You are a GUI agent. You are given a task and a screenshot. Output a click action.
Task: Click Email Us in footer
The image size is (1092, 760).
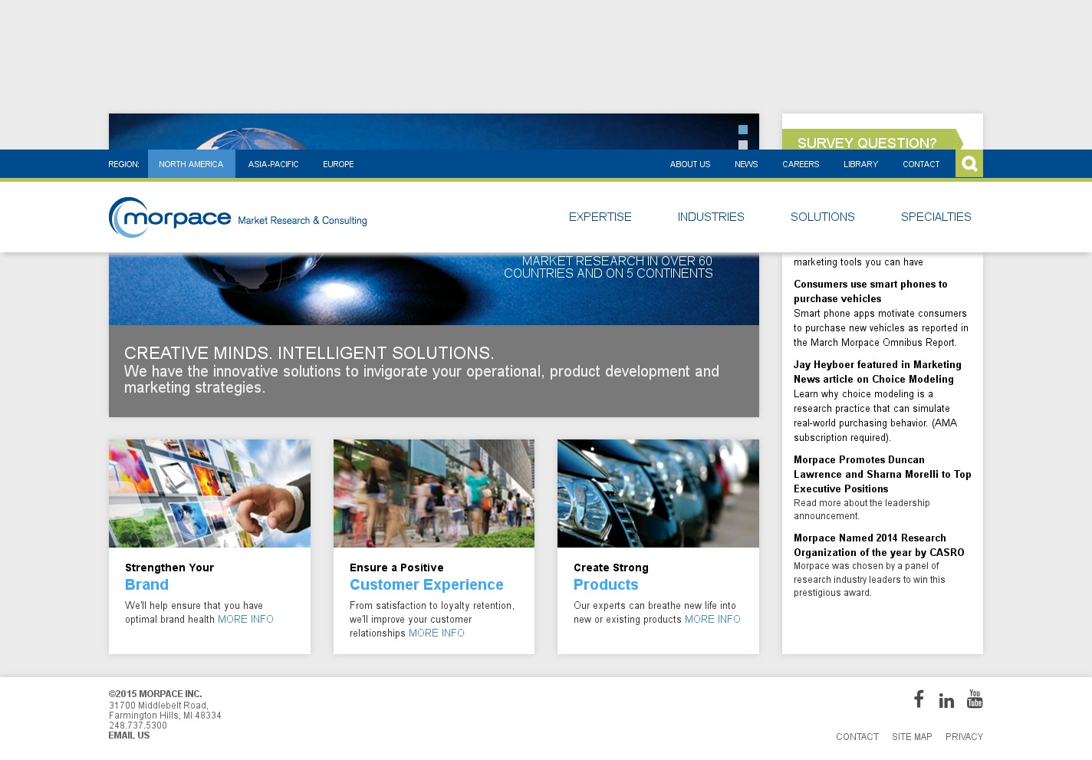tap(129, 735)
